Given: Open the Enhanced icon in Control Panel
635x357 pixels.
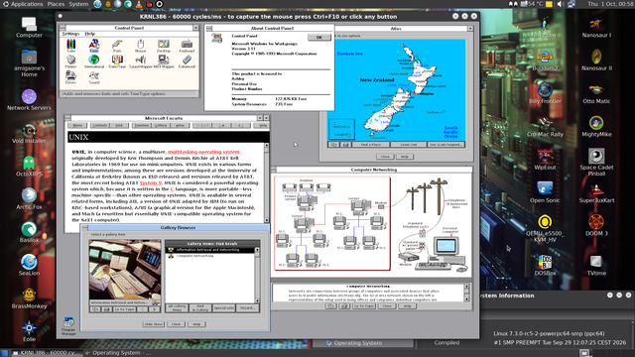Looking at the screenshot, I should coord(187,61).
